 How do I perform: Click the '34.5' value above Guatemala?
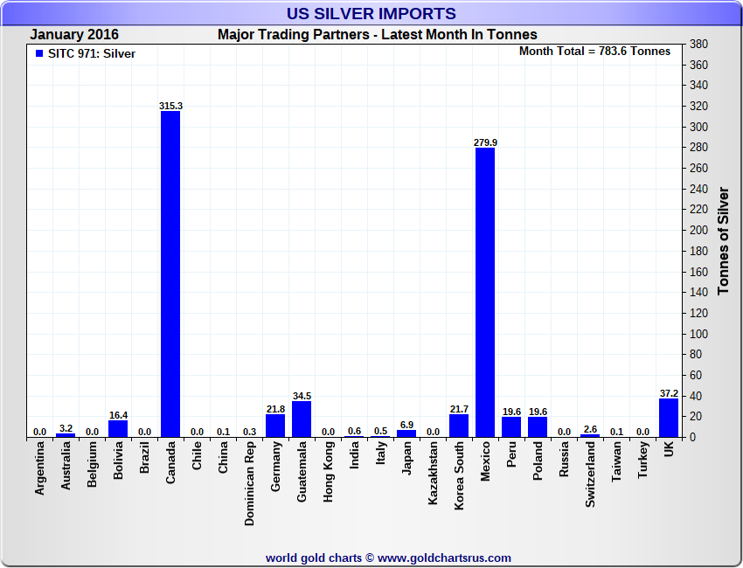(x=302, y=396)
